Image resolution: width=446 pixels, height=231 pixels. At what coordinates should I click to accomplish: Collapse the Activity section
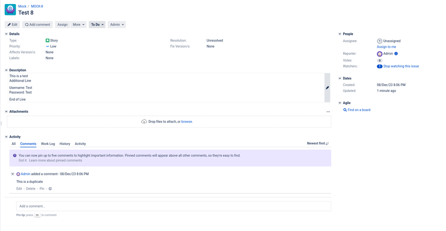(x=6, y=137)
